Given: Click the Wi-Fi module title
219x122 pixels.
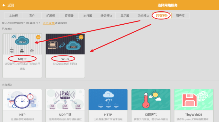Looking at the screenshot, I should tap(65, 59).
